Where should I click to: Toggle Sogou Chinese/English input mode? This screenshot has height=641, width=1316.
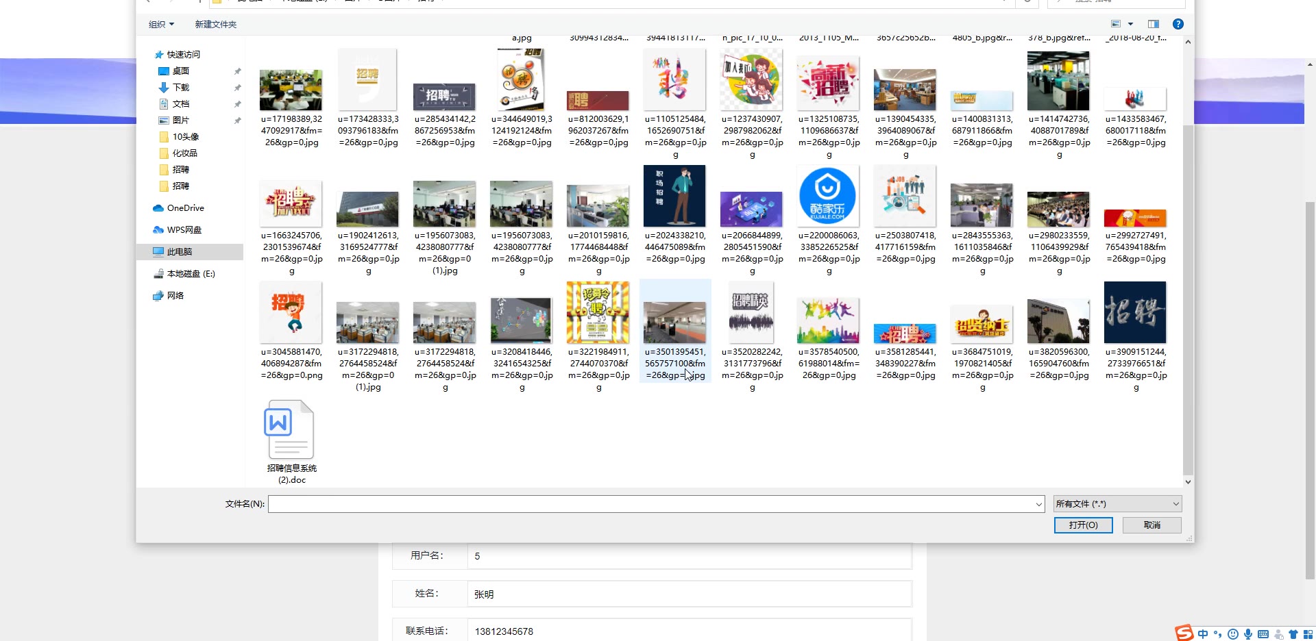coord(1203,634)
